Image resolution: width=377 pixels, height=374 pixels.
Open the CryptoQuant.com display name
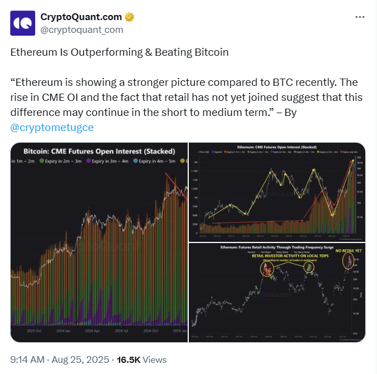pos(81,17)
